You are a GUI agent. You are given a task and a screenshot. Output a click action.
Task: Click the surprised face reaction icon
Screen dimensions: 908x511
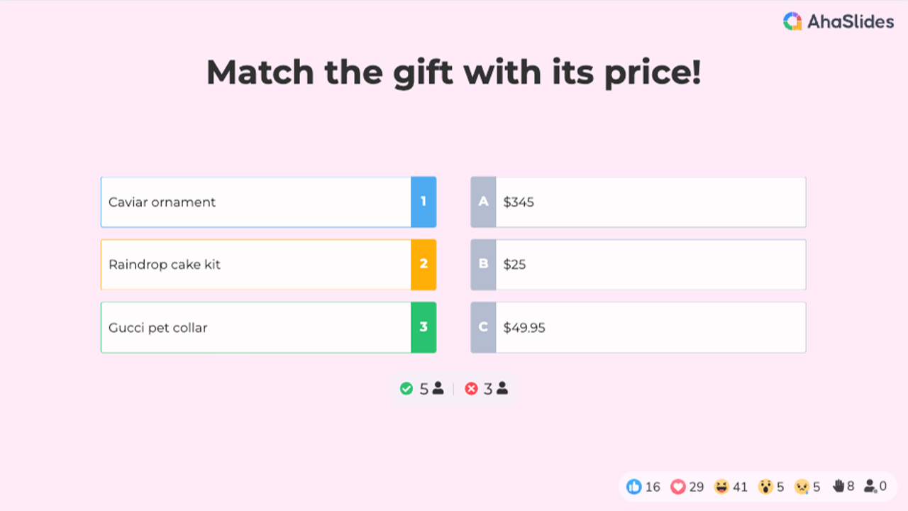pos(765,487)
